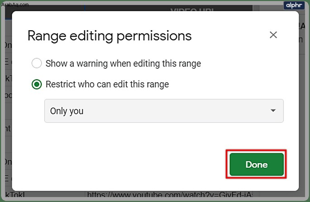Image resolution: width=310 pixels, height=202 pixels.
Task: Click the 'Show a warning when editing this range' label
Action: (x=123, y=64)
